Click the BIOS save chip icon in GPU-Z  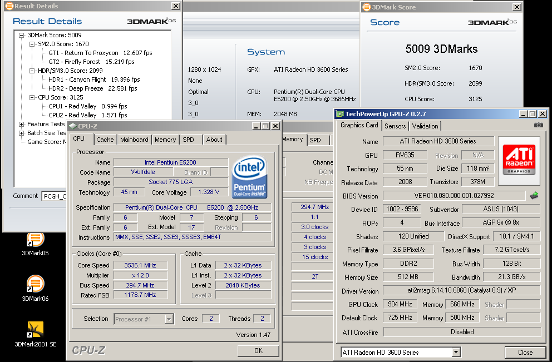(x=534, y=195)
